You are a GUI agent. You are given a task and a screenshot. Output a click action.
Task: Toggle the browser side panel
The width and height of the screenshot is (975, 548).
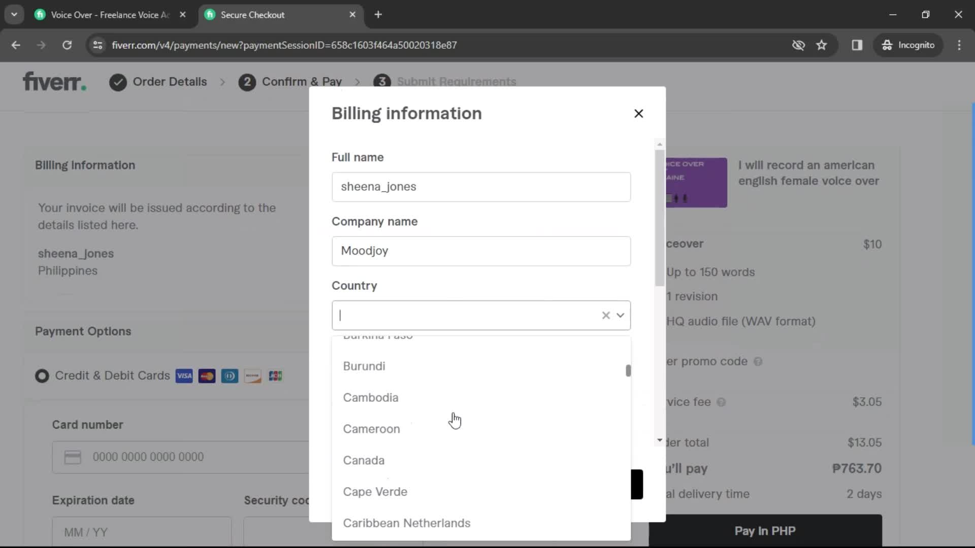pos(857,45)
